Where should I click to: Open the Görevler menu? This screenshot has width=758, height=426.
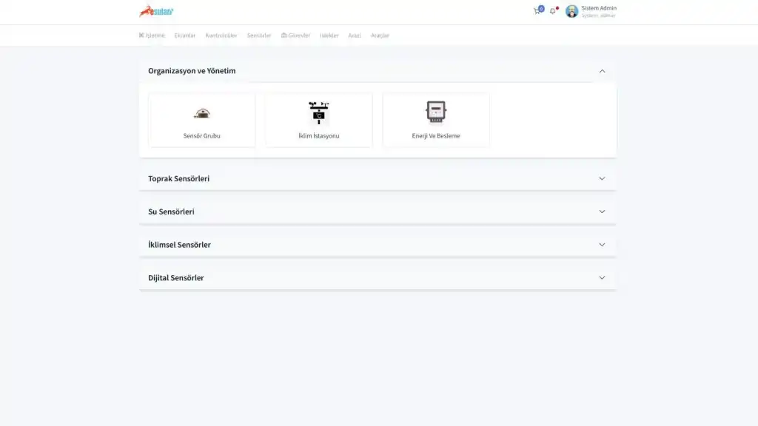pos(296,35)
